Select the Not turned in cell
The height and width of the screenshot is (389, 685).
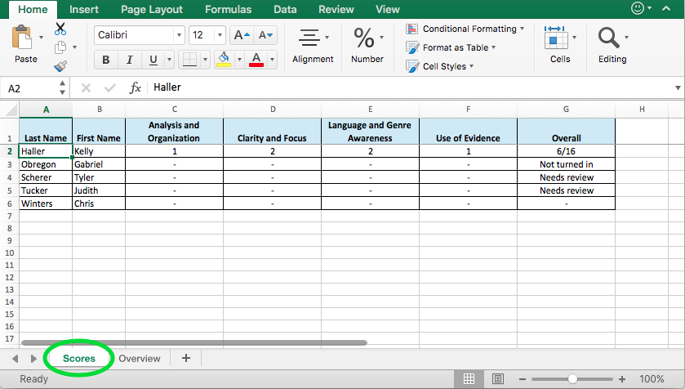click(566, 164)
